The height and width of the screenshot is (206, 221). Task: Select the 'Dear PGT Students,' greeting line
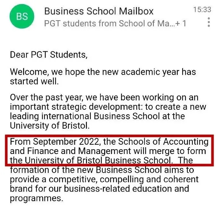[x=49, y=55]
